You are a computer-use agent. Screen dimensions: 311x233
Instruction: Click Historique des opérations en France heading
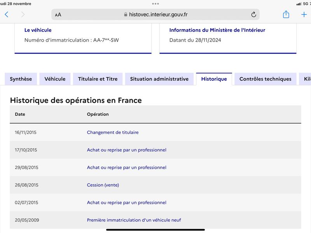click(x=76, y=101)
